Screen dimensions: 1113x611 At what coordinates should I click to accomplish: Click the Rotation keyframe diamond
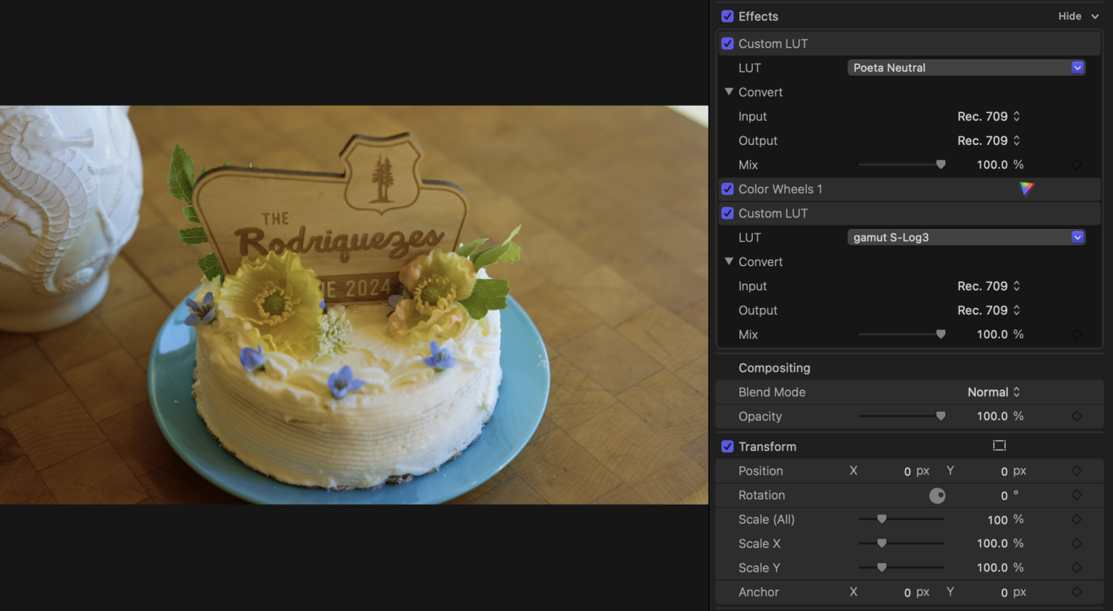1076,495
